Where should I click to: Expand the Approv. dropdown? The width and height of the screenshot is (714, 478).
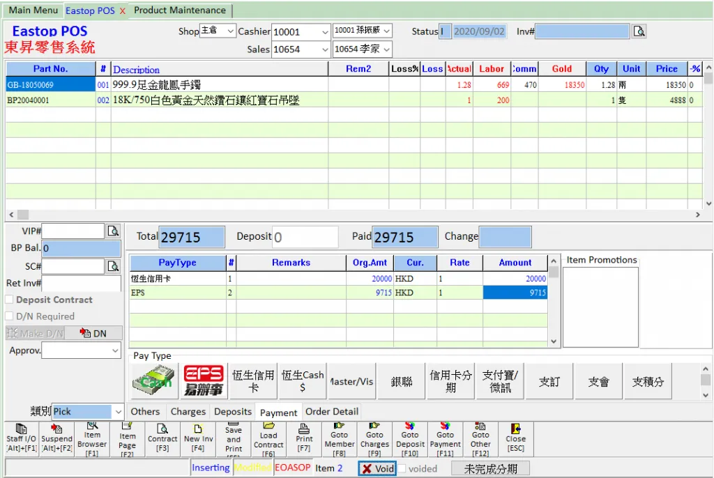pyautogui.click(x=116, y=351)
